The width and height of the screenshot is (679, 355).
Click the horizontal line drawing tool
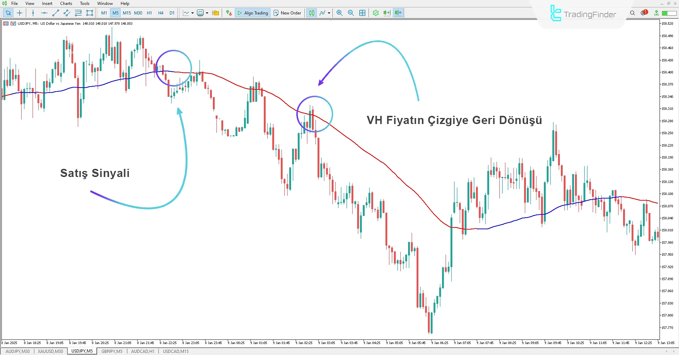[x=44, y=13]
